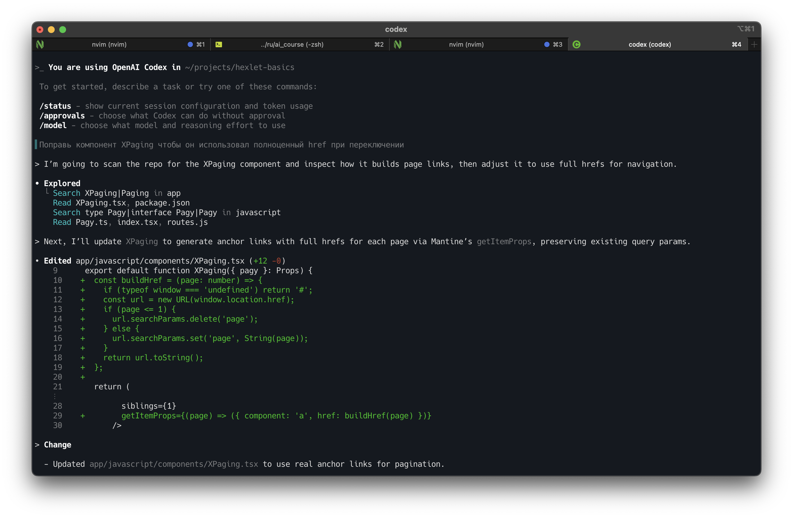This screenshot has width=793, height=518.
Task: Click the green zoom traffic light button
Action: [63, 30]
